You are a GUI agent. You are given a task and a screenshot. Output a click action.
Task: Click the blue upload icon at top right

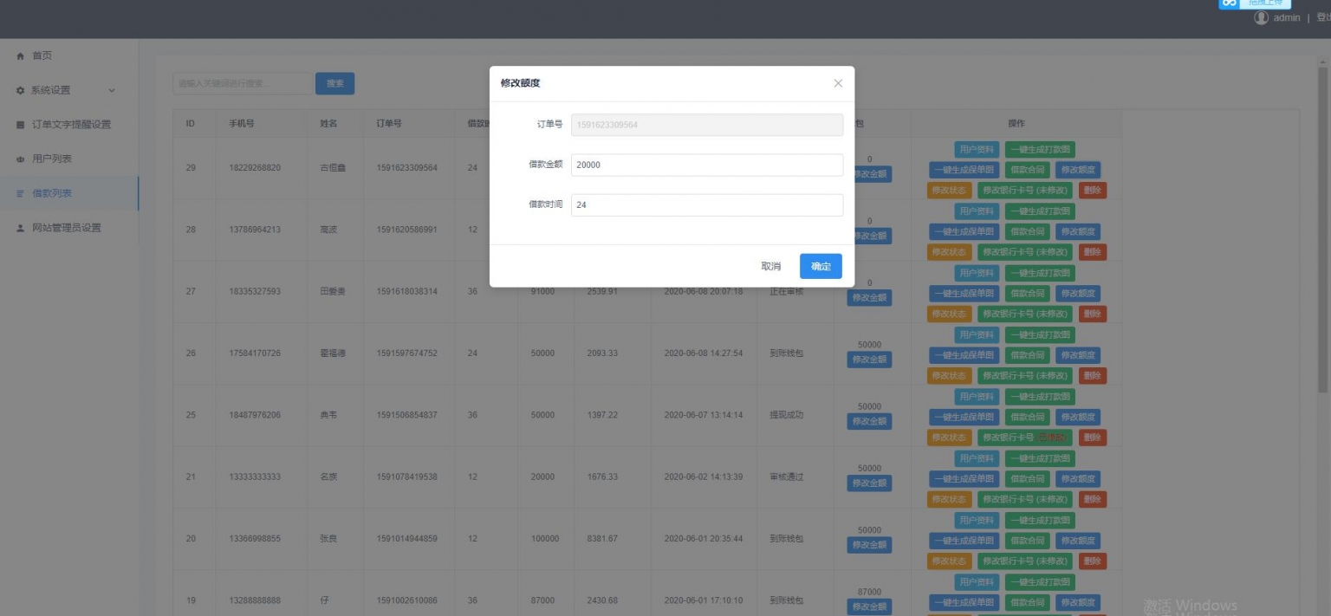(x=1228, y=3)
